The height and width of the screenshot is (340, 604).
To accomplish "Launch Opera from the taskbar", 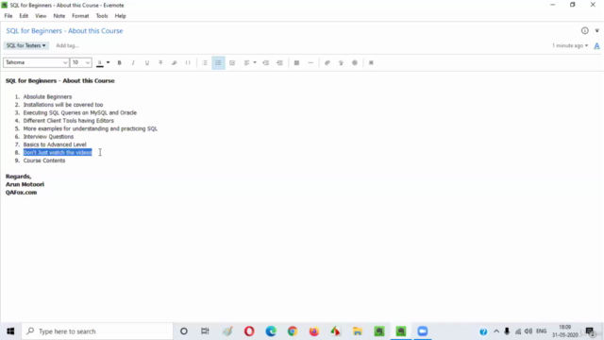I will pyautogui.click(x=249, y=331).
